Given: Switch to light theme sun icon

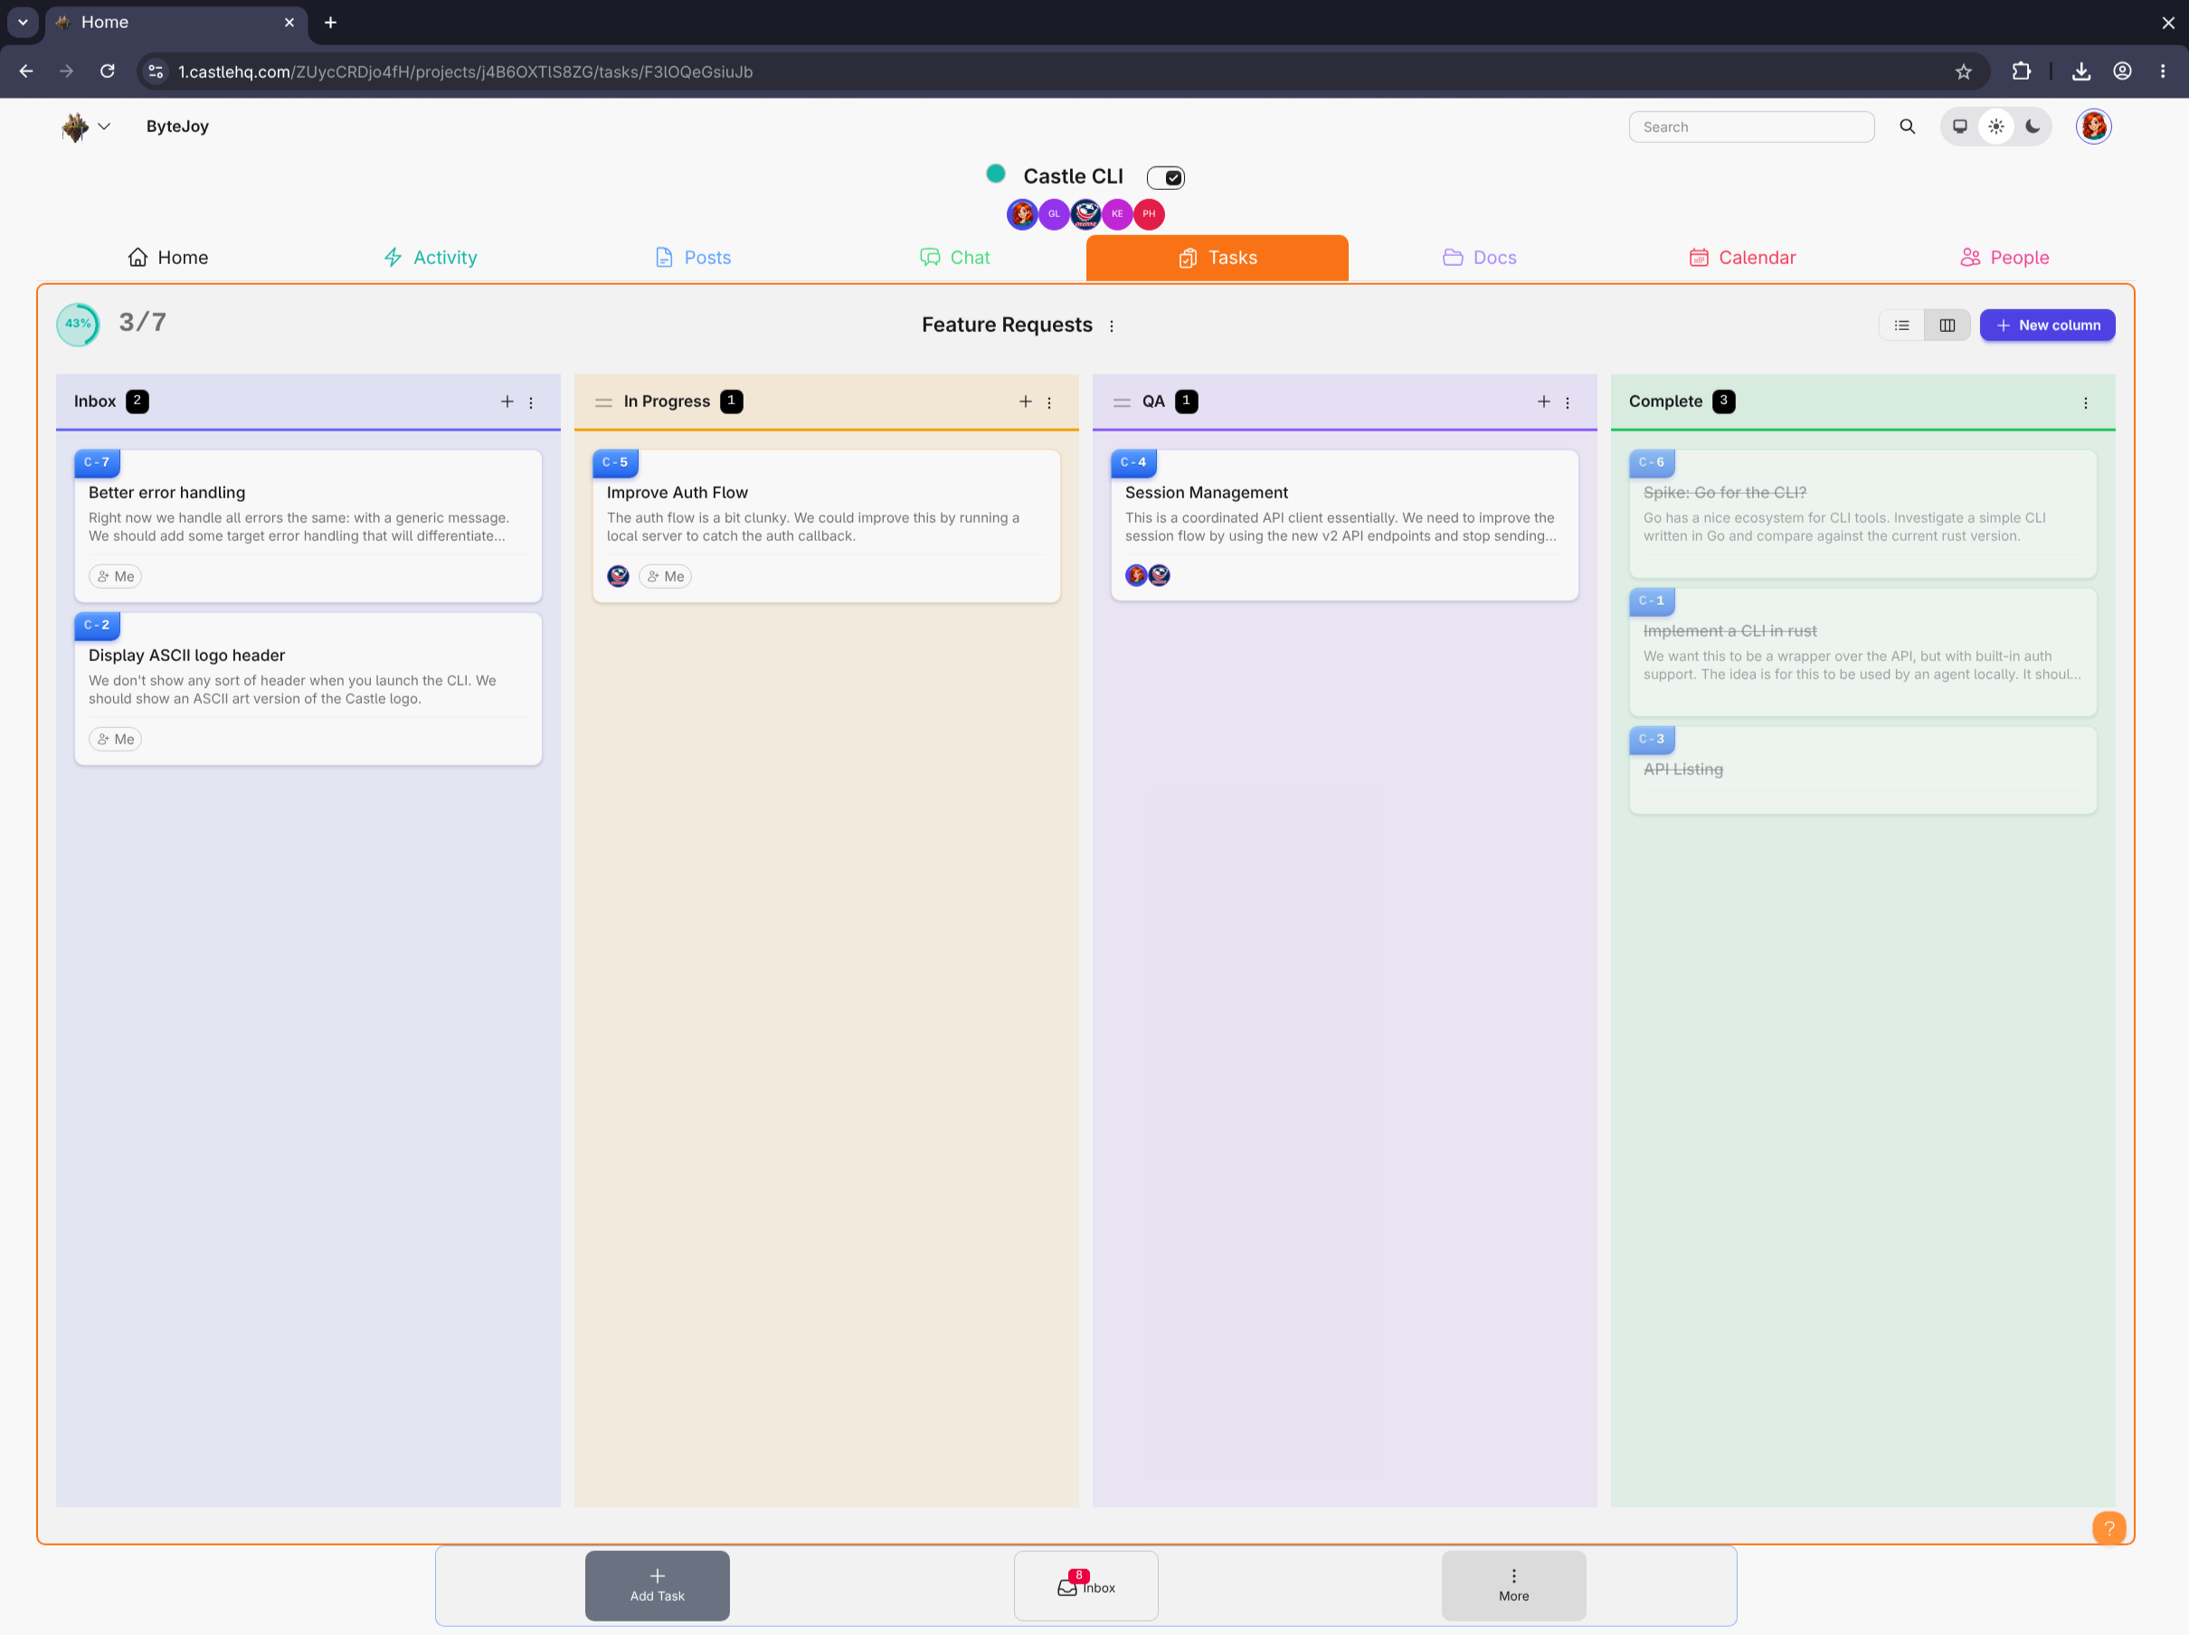Looking at the screenshot, I should (1996, 127).
